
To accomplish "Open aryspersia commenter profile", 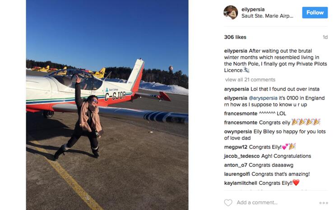I will click(x=237, y=89).
